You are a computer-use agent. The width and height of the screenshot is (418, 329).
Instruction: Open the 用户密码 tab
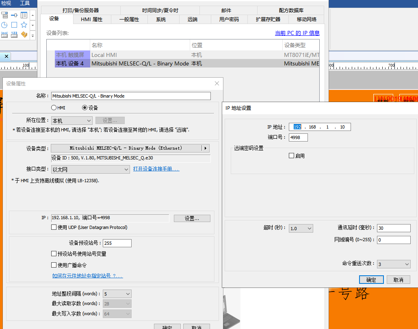coord(229,20)
